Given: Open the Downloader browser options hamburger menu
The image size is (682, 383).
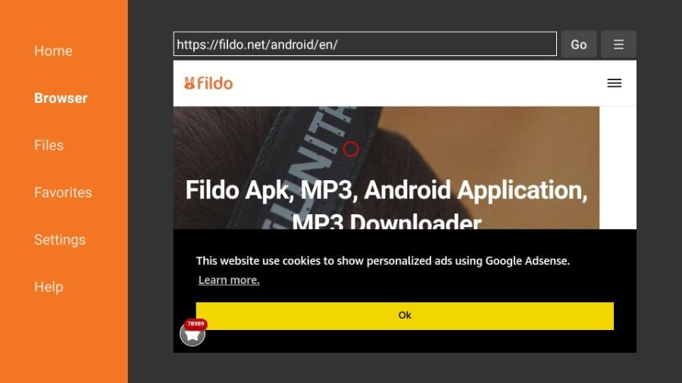Looking at the screenshot, I should pos(618,44).
